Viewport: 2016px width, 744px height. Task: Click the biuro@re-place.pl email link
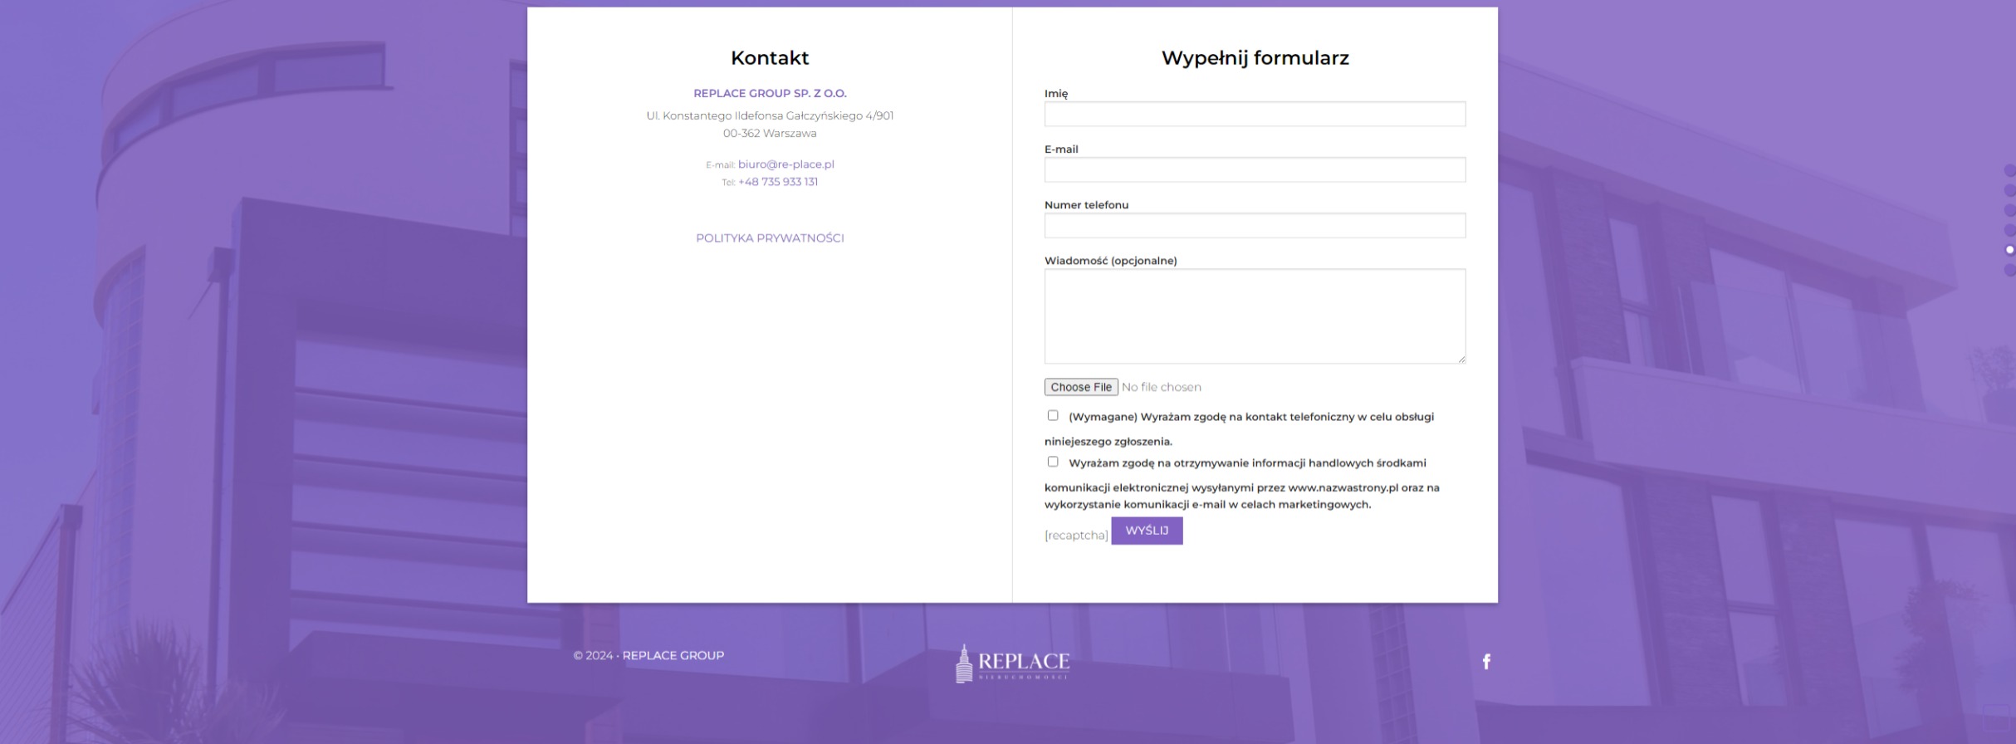pyautogui.click(x=785, y=164)
